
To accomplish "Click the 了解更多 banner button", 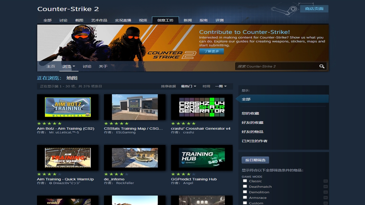I will click(212, 51).
